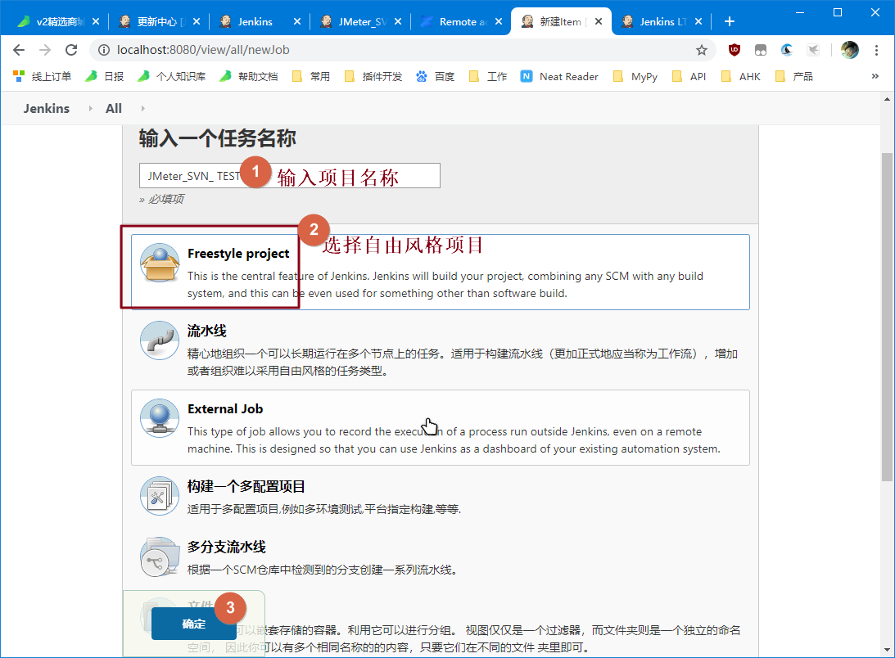This screenshot has height=658, width=895.
Task: Open the 产品 bookmarks folder
Action: [794, 76]
